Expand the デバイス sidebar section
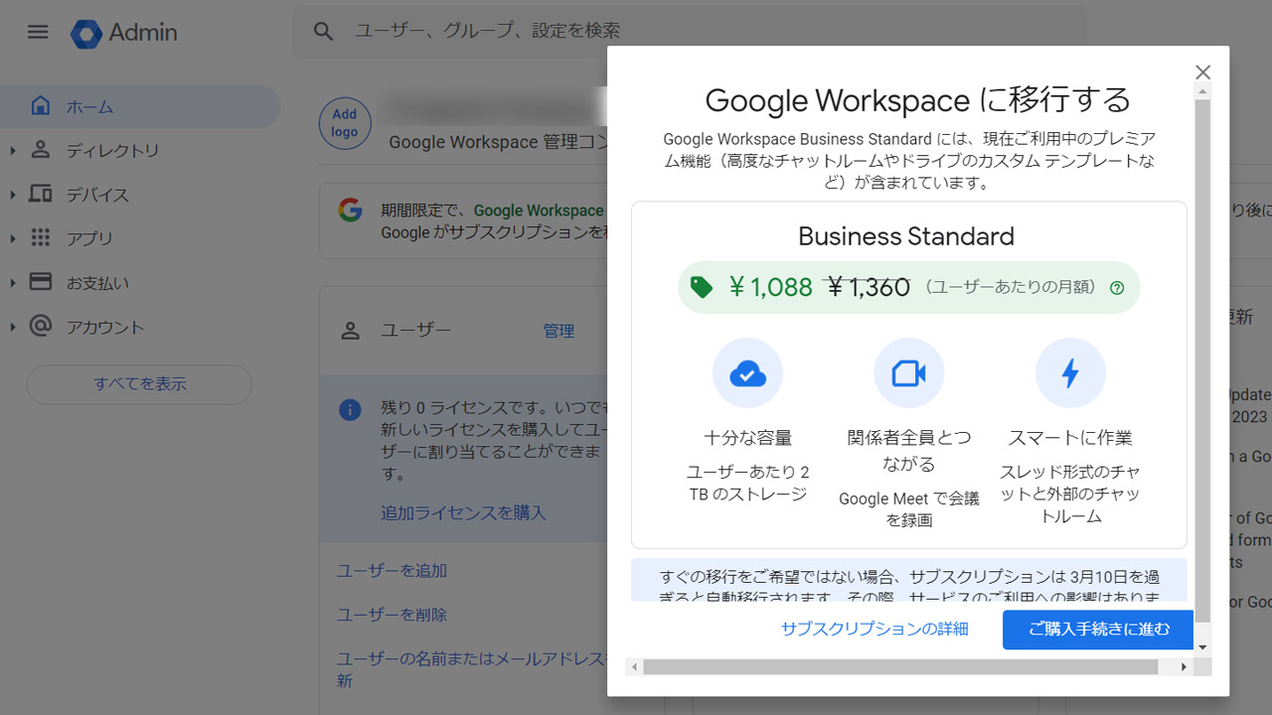Screen dimensions: 1272x715 point(12,195)
